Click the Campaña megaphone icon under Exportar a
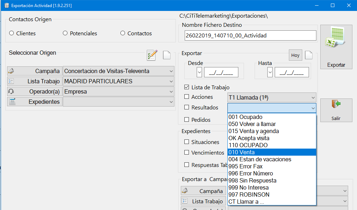Image resolution: width=357 pixels, height=210 pixels. pyautogui.click(x=185, y=191)
